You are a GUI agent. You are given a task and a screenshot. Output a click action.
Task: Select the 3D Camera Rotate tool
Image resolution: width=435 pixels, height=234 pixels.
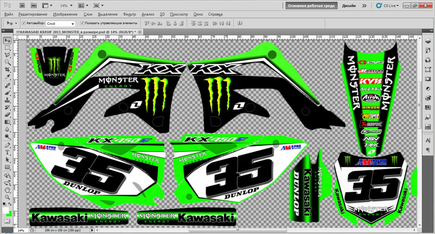(x=7, y=183)
